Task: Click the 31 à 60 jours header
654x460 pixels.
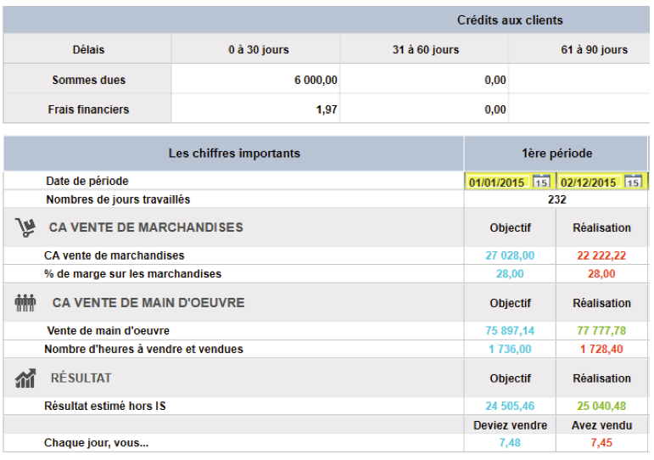Action: pos(426,50)
